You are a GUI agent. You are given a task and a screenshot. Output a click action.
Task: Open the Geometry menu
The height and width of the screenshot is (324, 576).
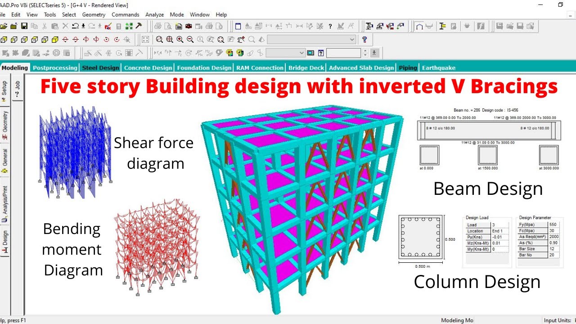[x=94, y=14]
